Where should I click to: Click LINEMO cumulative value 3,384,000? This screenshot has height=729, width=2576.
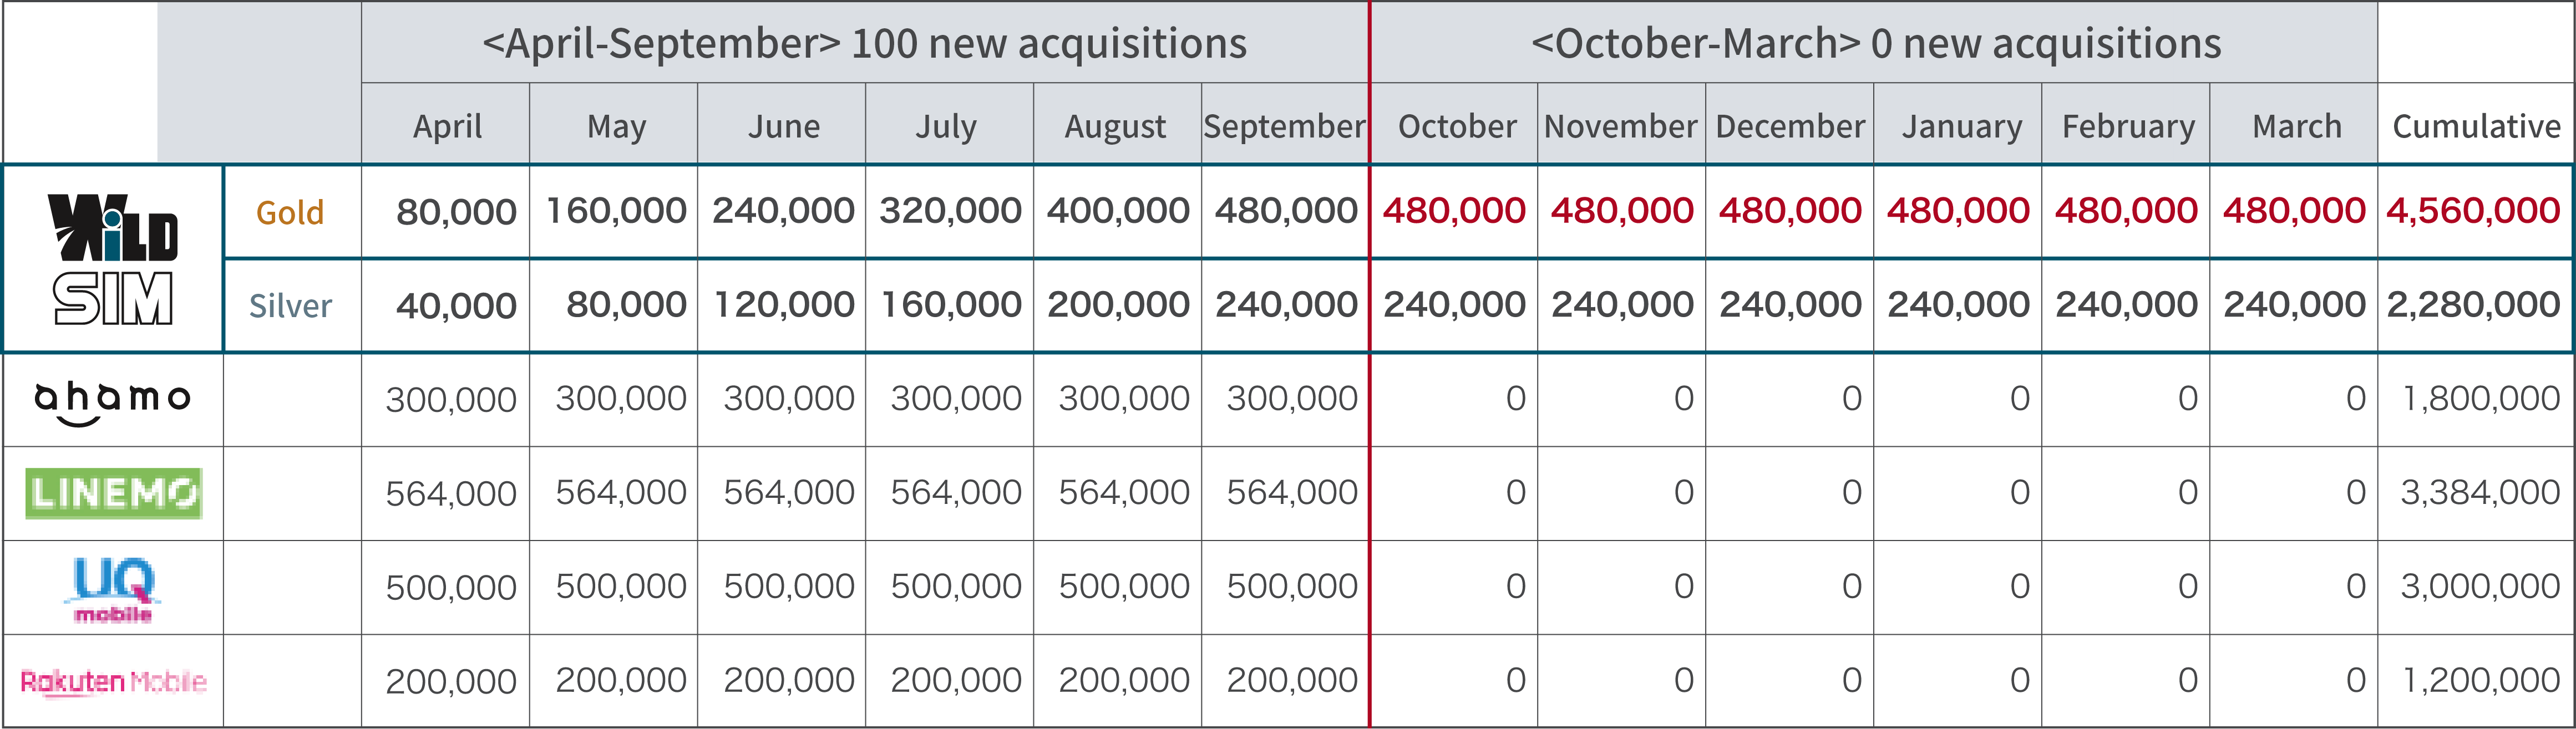coord(2479,493)
